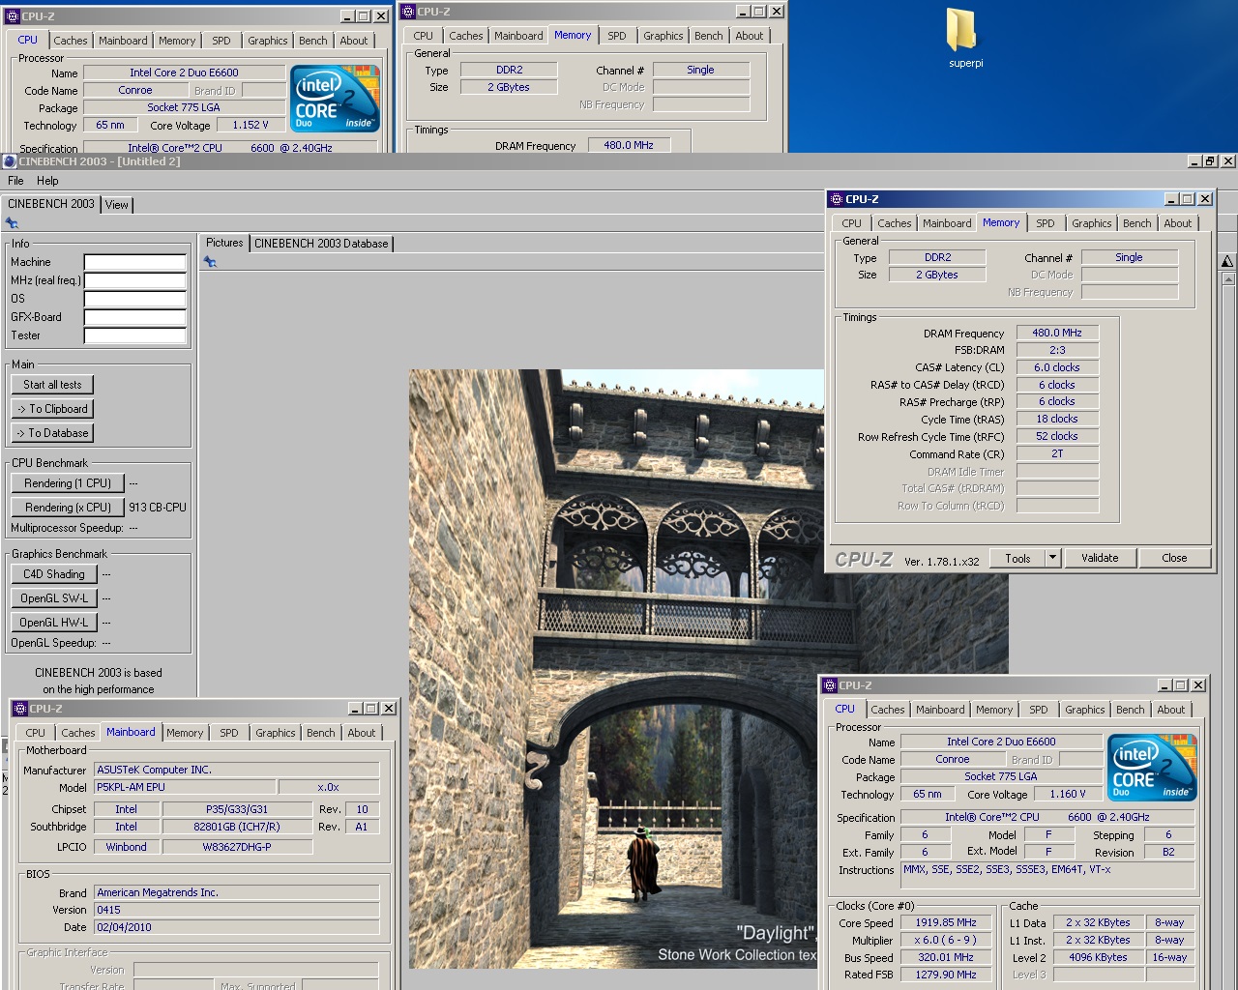Click the 02/04/2010 BIOS date value
The width and height of the screenshot is (1238, 990).
pos(237,927)
